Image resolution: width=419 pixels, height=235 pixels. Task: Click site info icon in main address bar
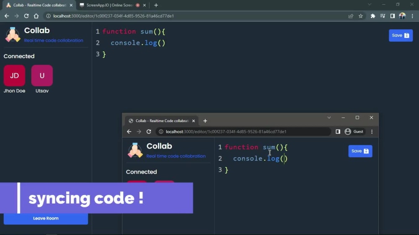click(48, 16)
